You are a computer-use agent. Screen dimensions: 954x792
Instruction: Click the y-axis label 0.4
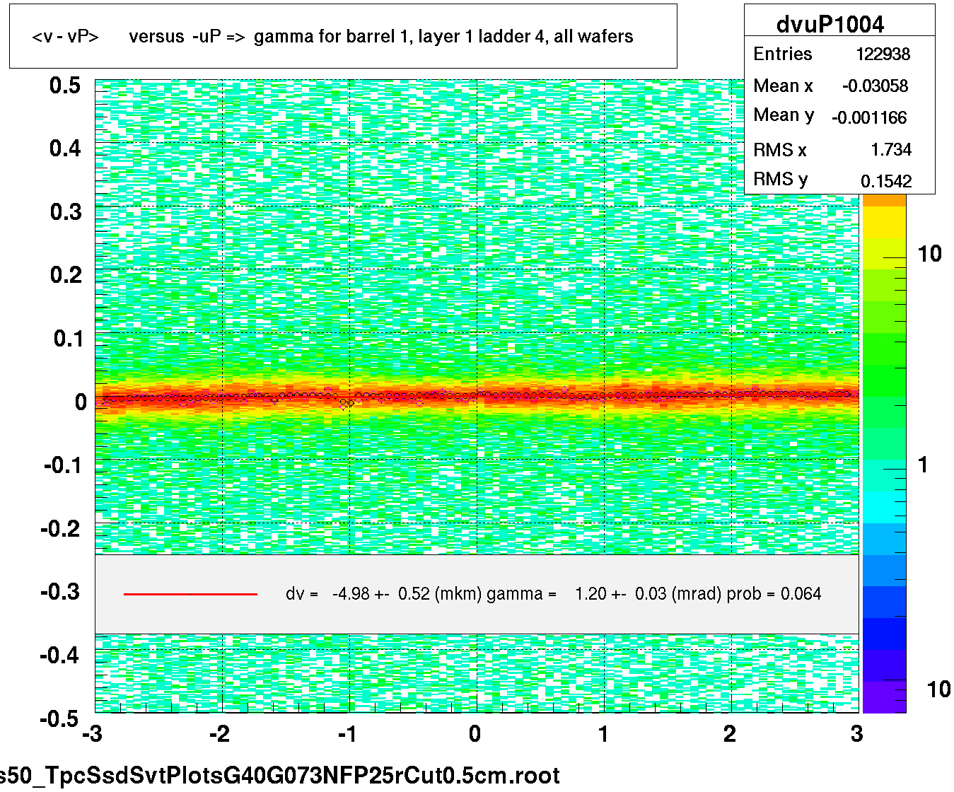coord(65,148)
